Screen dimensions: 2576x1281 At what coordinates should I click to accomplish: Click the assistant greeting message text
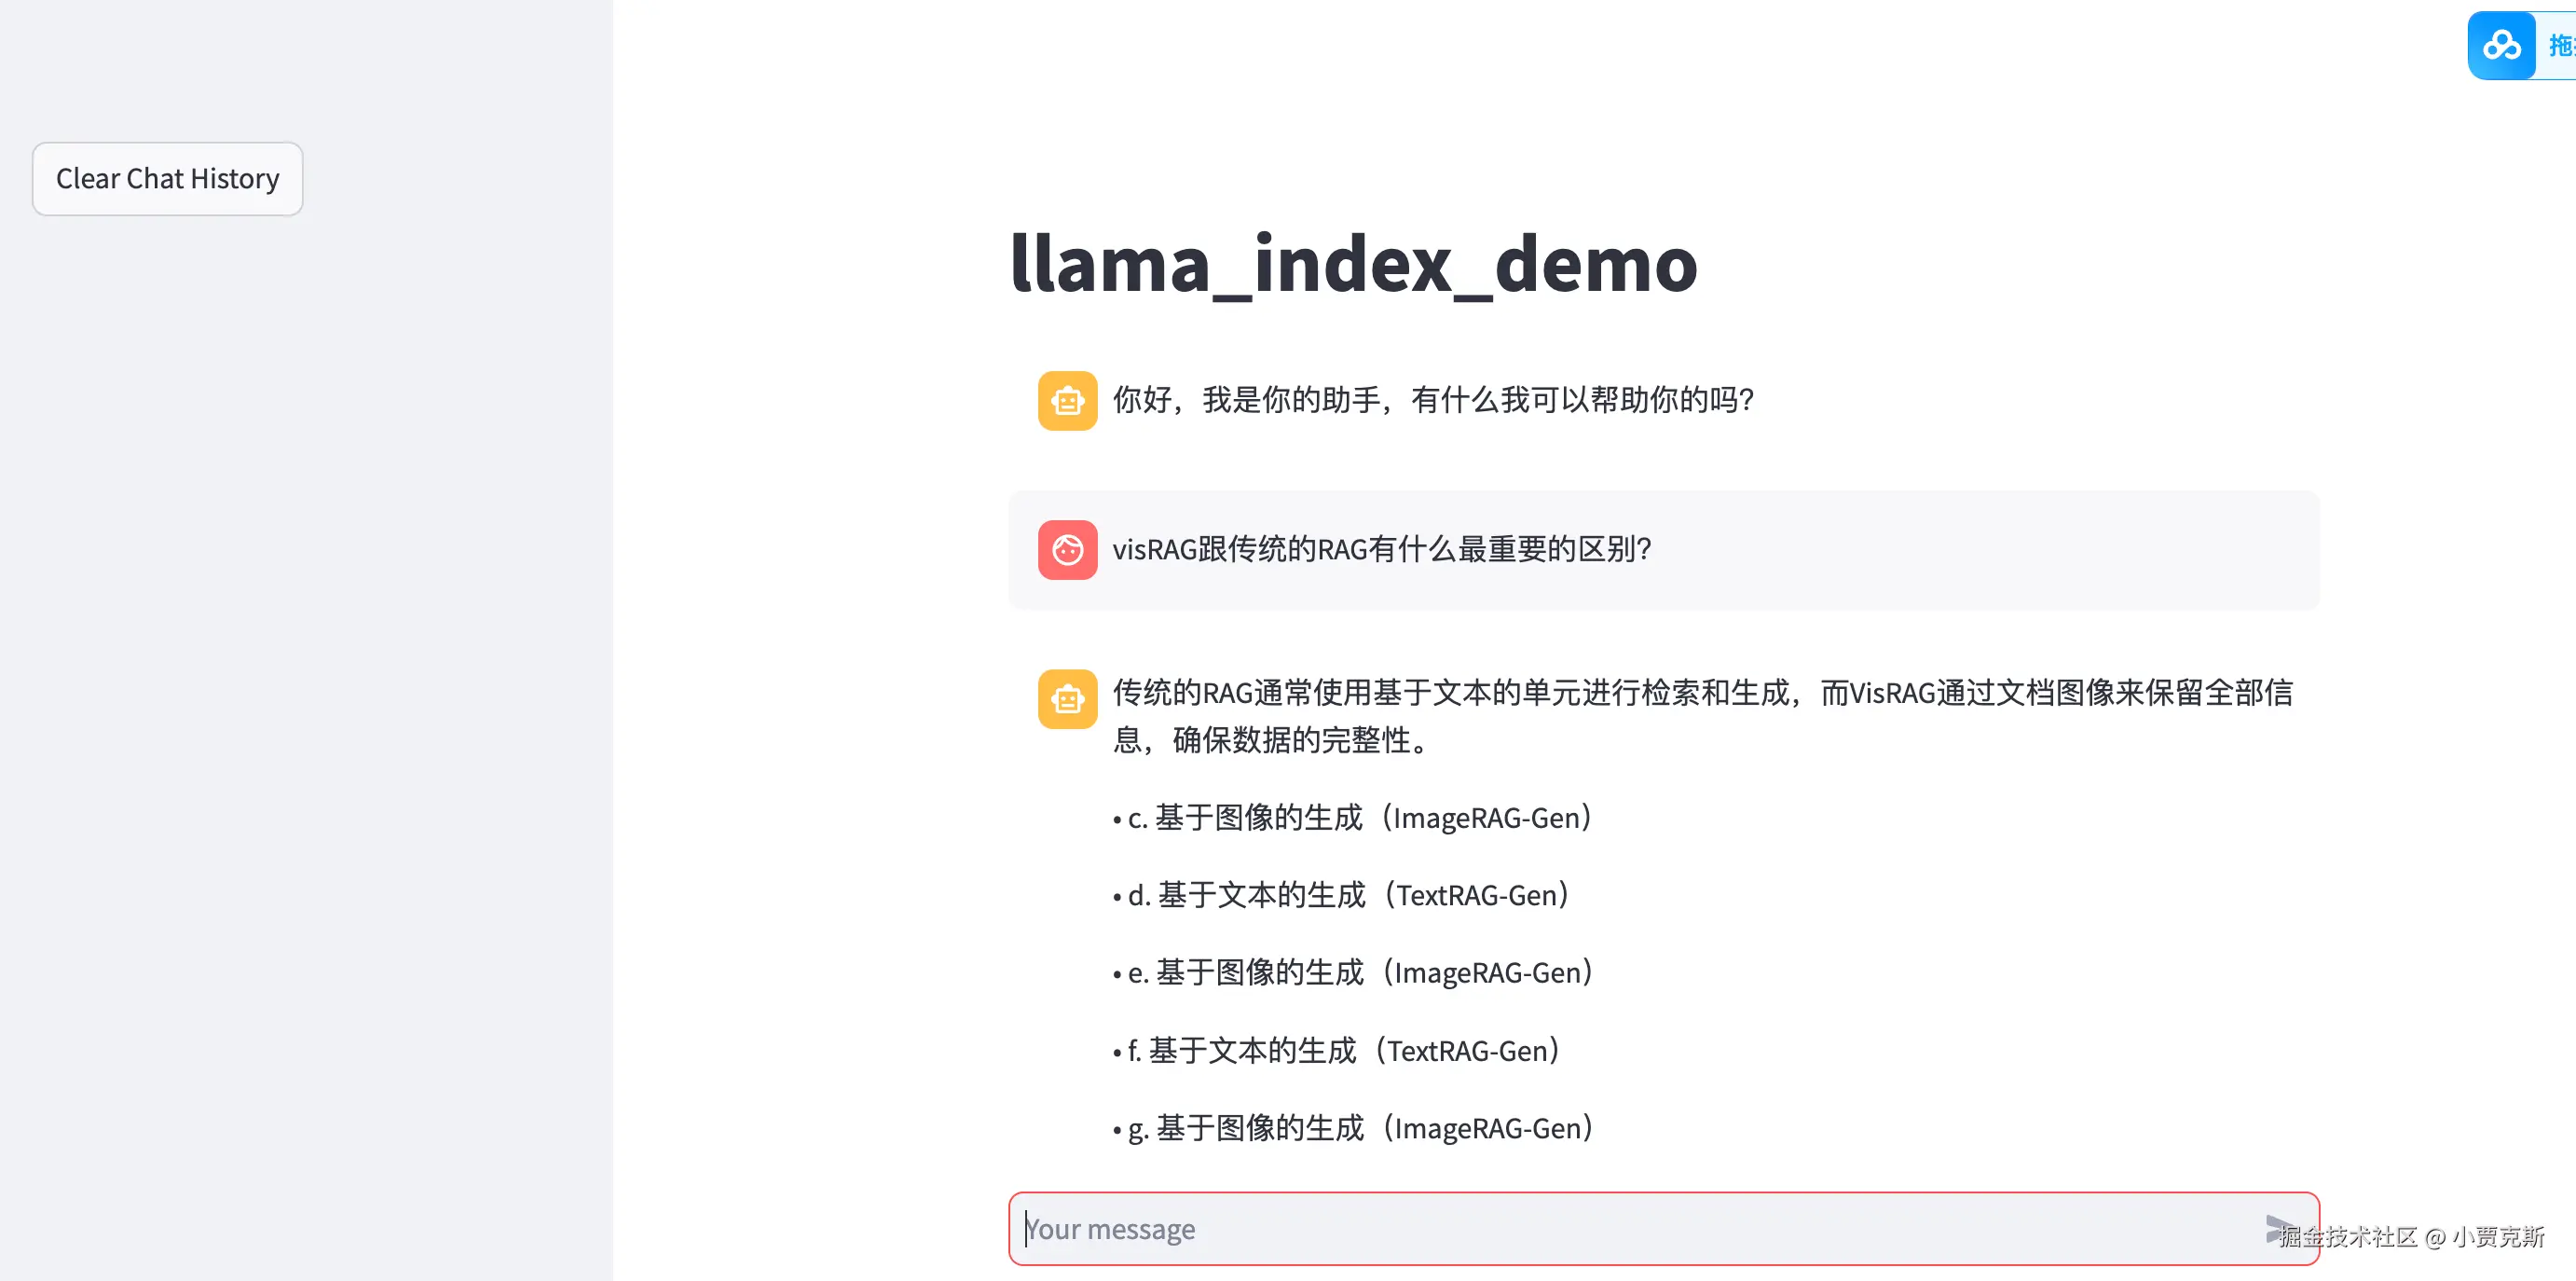click(1433, 400)
